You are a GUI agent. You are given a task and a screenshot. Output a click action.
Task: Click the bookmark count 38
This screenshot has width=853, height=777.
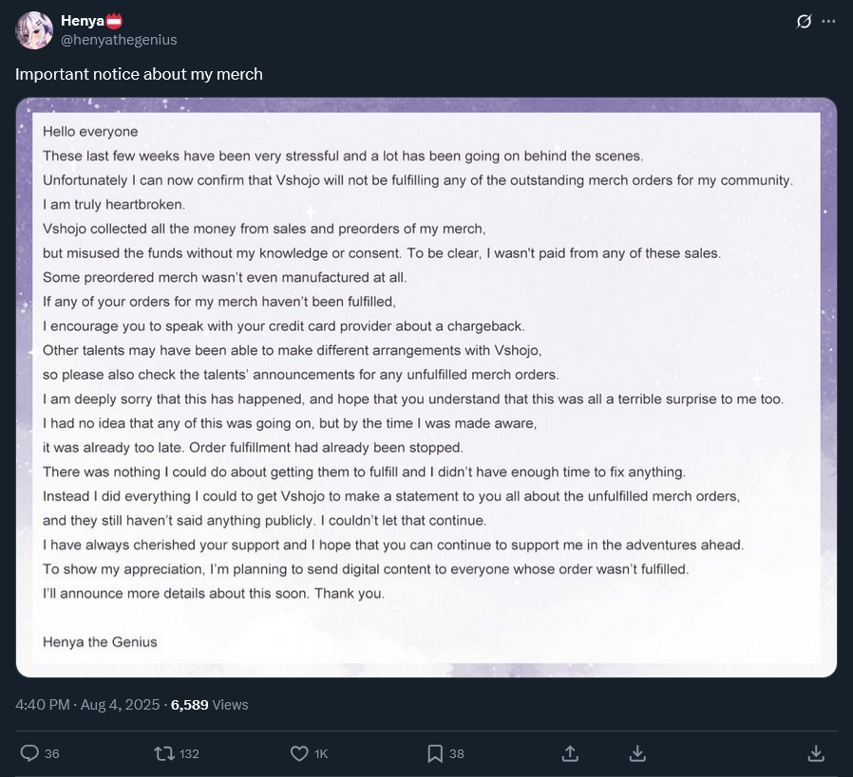tap(457, 754)
